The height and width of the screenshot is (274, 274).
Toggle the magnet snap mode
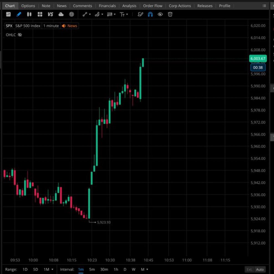(150, 14)
